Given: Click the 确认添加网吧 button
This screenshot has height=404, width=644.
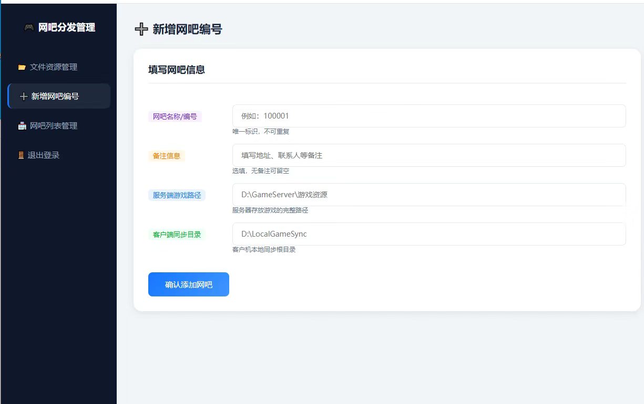Looking at the screenshot, I should (x=189, y=284).
